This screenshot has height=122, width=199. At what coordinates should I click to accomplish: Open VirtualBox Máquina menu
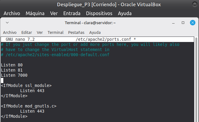tap(35, 14)
